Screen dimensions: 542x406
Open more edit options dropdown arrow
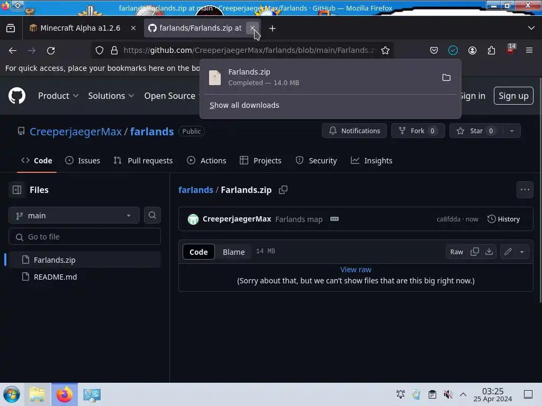pos(522,252)
